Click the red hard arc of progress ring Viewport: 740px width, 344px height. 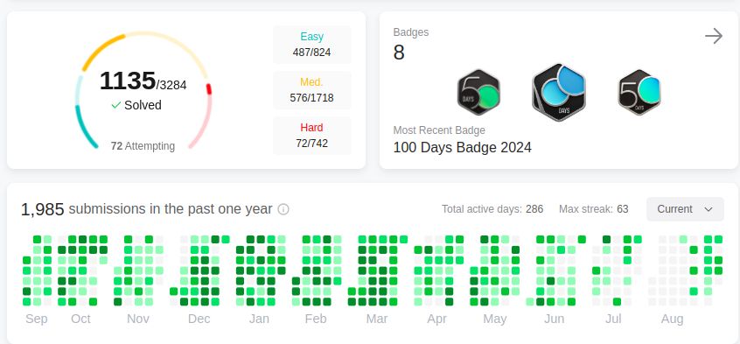point(208,89)
